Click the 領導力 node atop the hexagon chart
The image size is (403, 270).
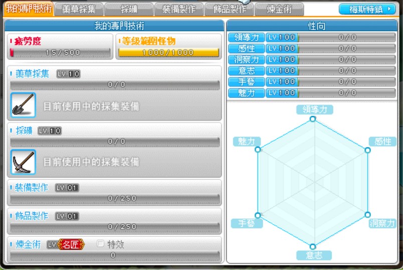(313, 119)
